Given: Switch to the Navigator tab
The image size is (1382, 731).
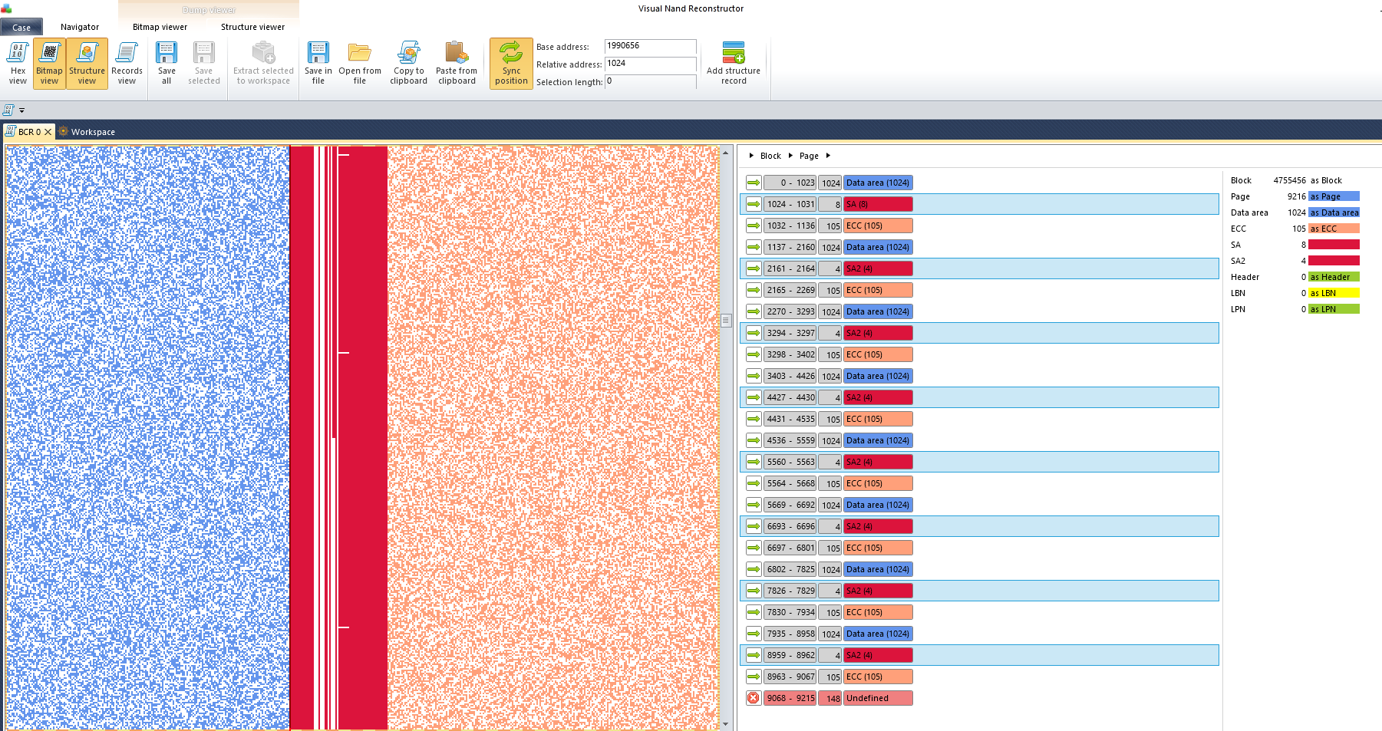Looking at the screenshot, I should point(80,27).
